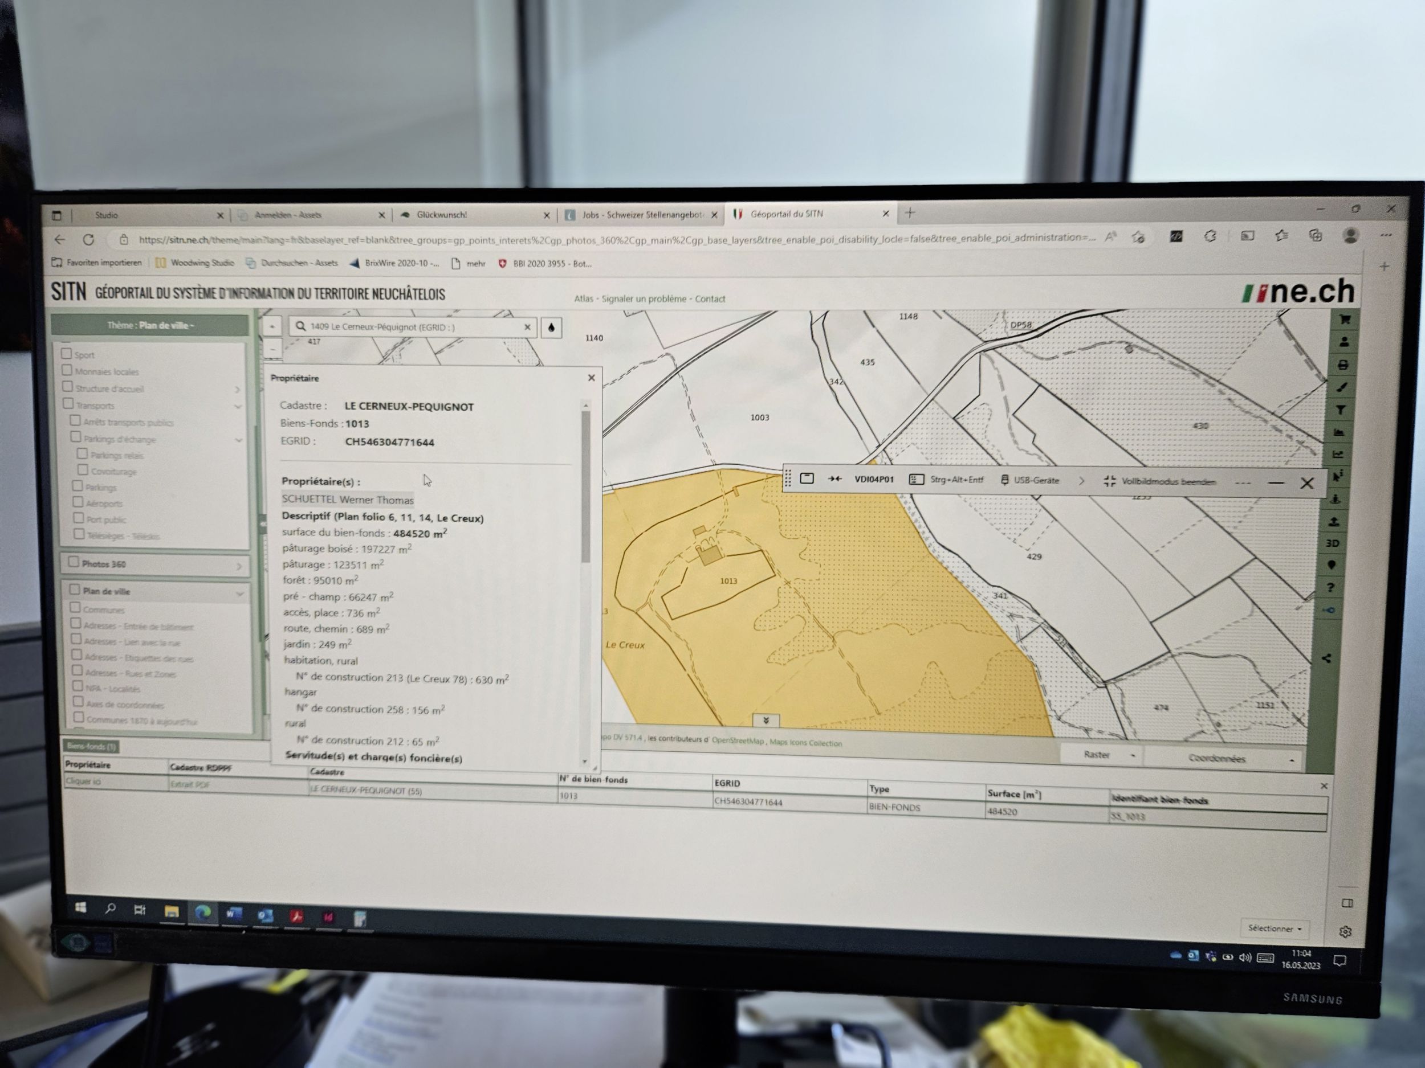This screenshot has height=1068, width=1425.
Task: Tick the Plan de ville group checkbox
Action: pyautogui.click(x=75, y=590)
